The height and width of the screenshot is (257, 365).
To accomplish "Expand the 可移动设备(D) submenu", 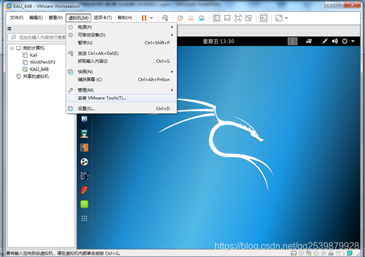I will pyautogui.click(x=121, y=35).
